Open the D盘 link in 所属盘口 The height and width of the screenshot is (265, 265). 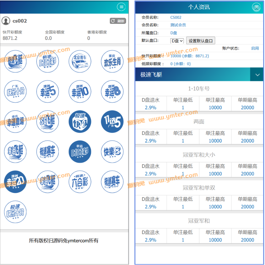tap(173, 33)
